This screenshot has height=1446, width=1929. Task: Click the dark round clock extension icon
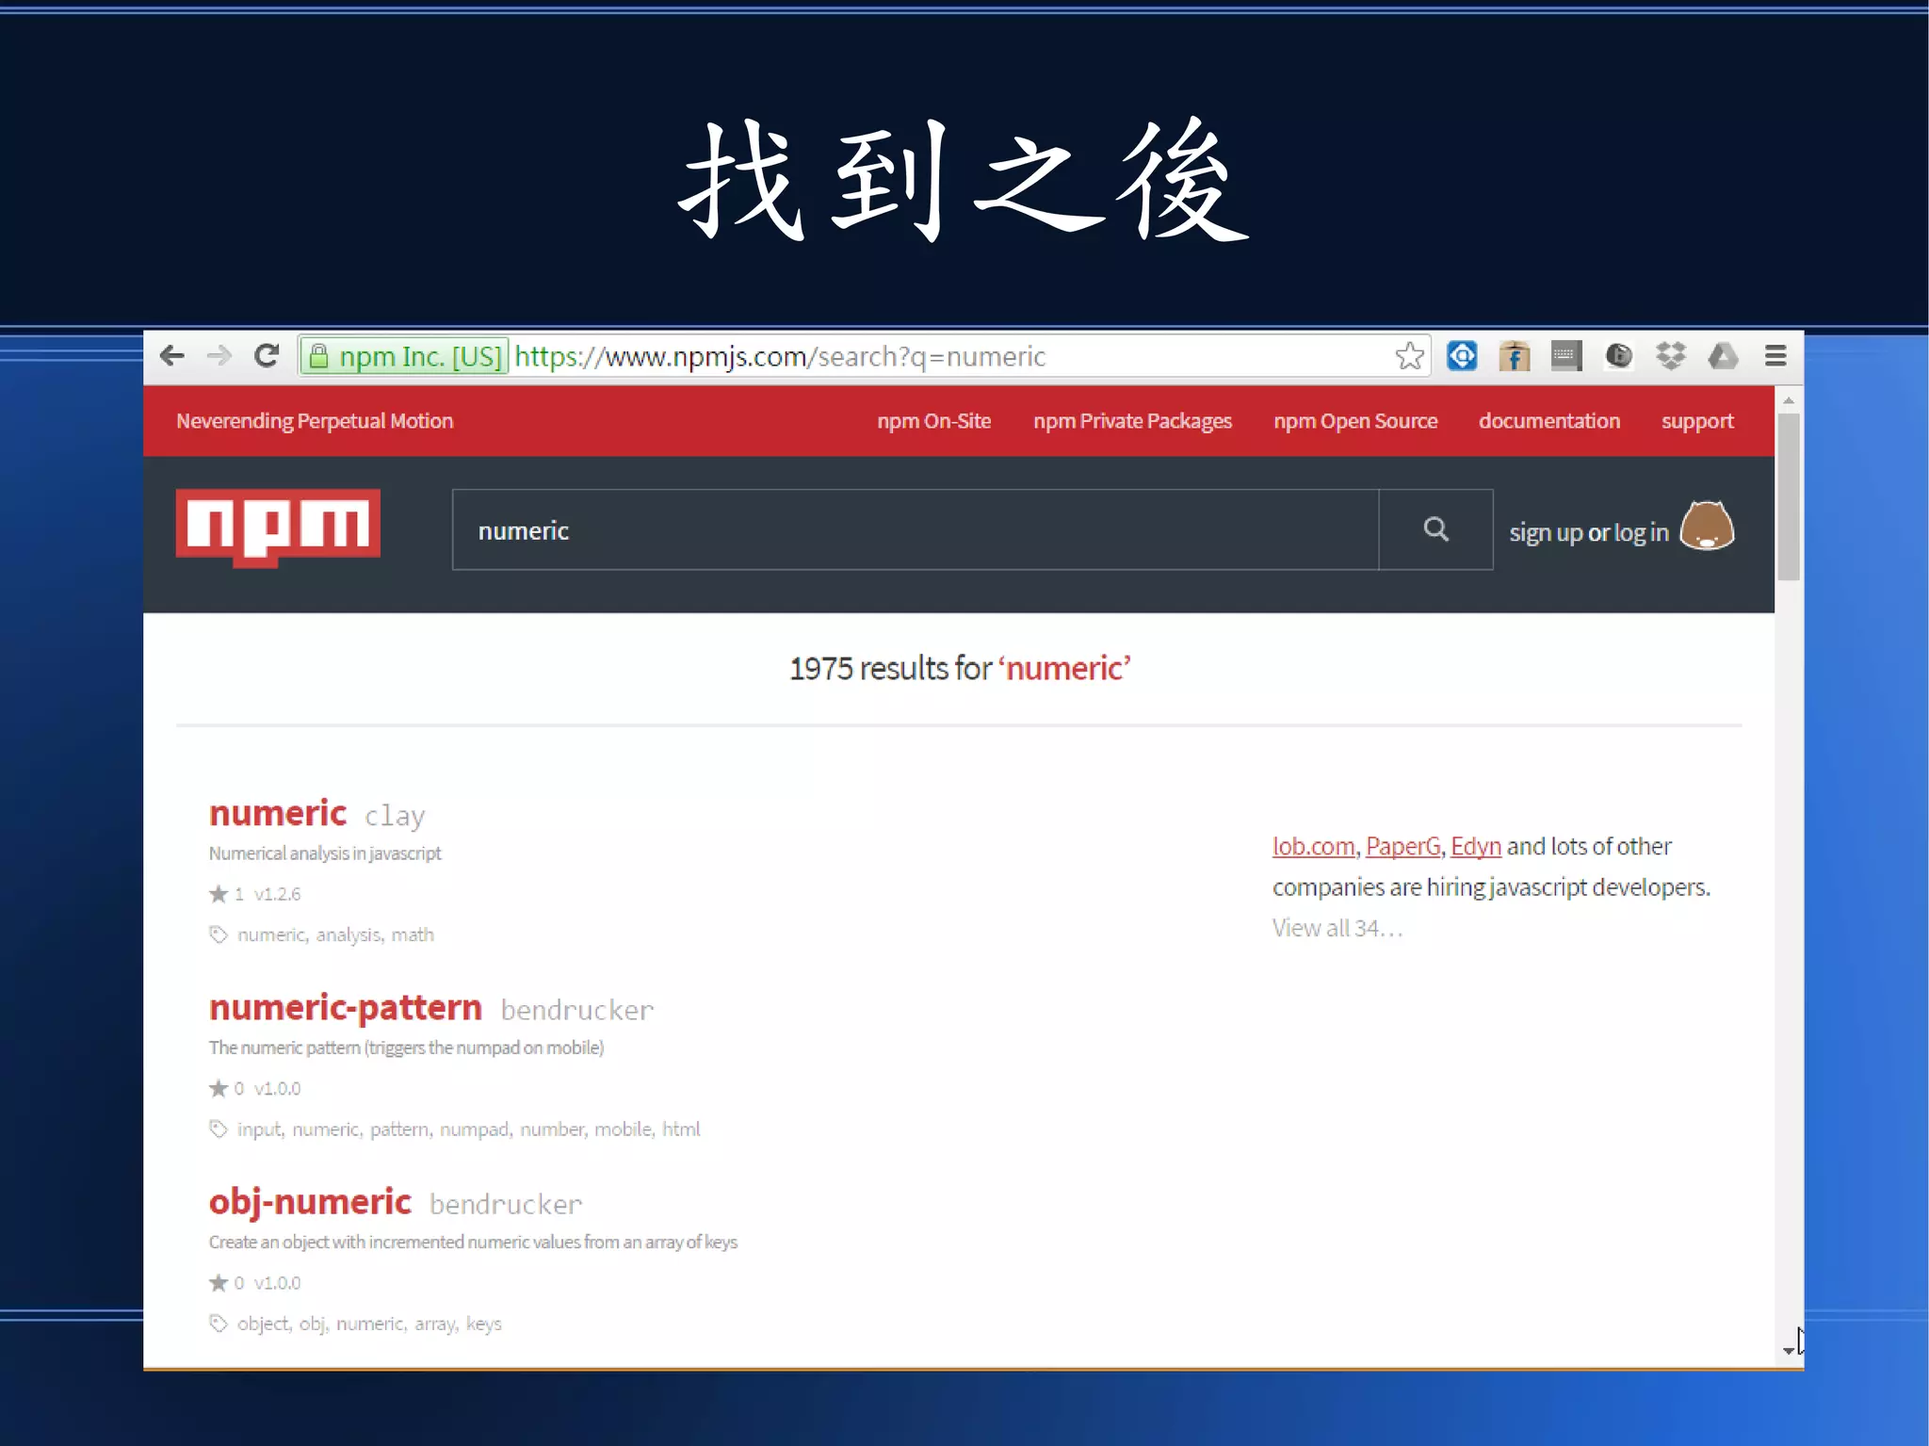point(1618,356)
